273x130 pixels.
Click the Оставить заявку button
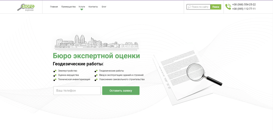pyautogui.click(x=121, y=91)
